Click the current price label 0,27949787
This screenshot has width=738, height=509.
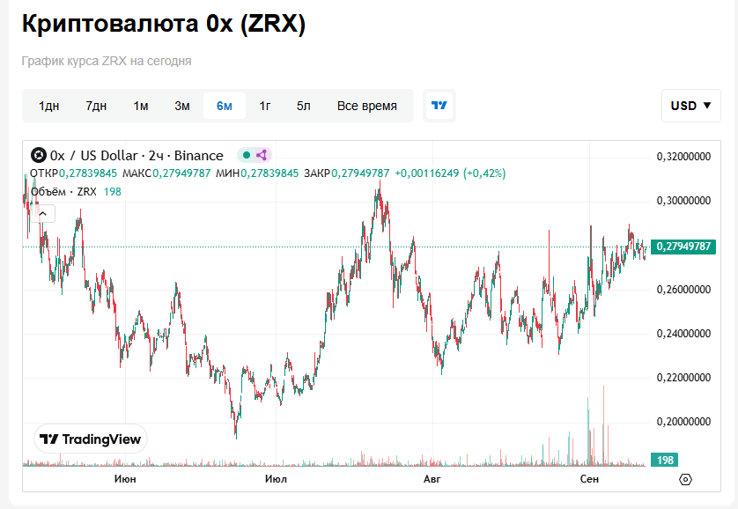[x=683, y=247]
